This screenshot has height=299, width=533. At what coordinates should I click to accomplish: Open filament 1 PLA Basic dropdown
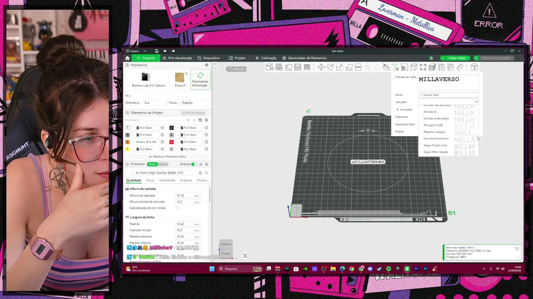tap(144, 128)
